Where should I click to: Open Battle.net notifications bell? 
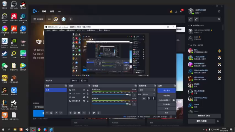181,11
